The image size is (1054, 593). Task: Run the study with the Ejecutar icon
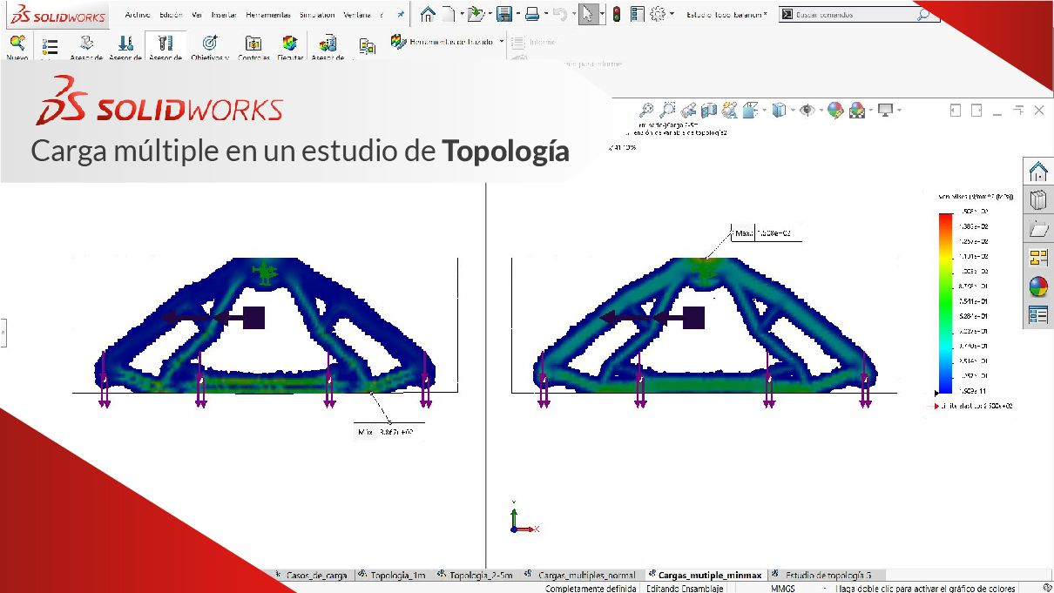(290, 43)
